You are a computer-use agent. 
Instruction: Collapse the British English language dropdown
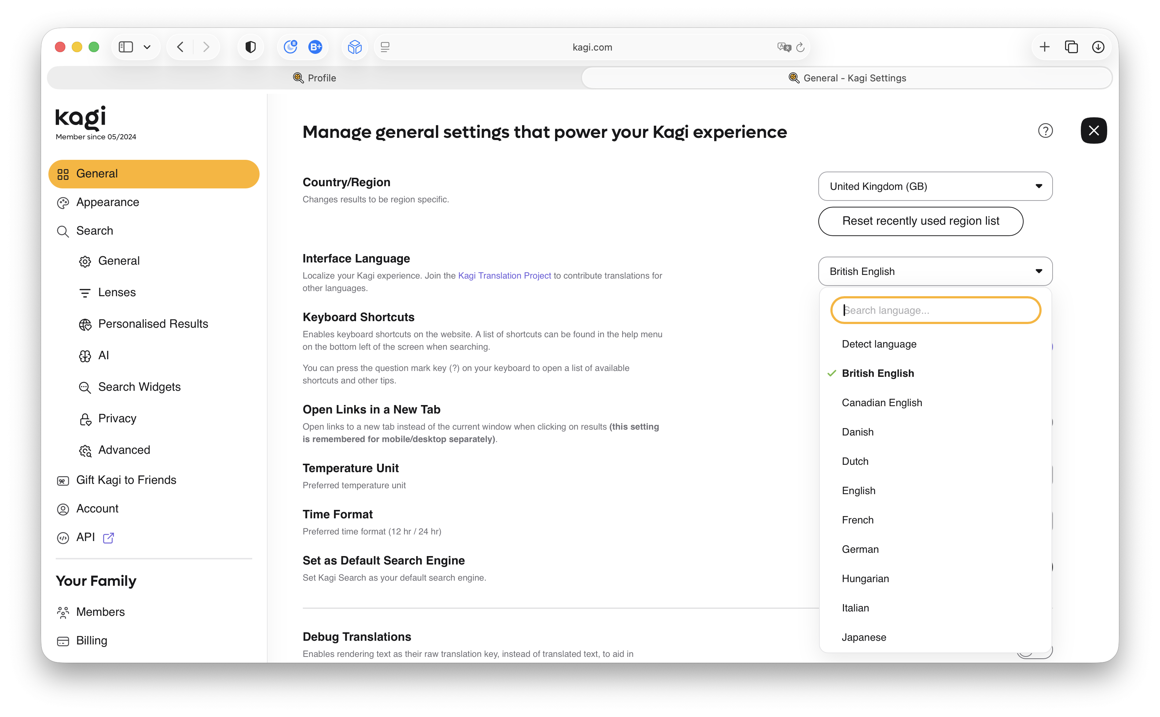pos(935,271)
